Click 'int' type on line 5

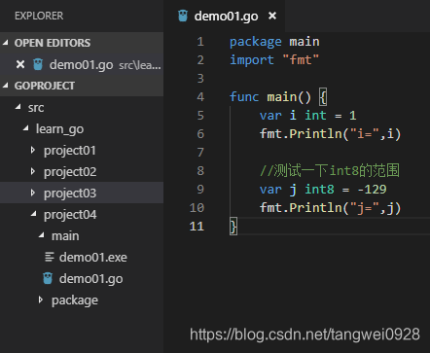(315, 116)
